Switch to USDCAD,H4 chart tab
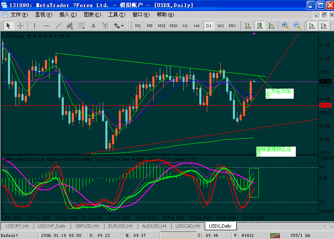The height and width of the screenshot is (239, 334). coord(188,226)
